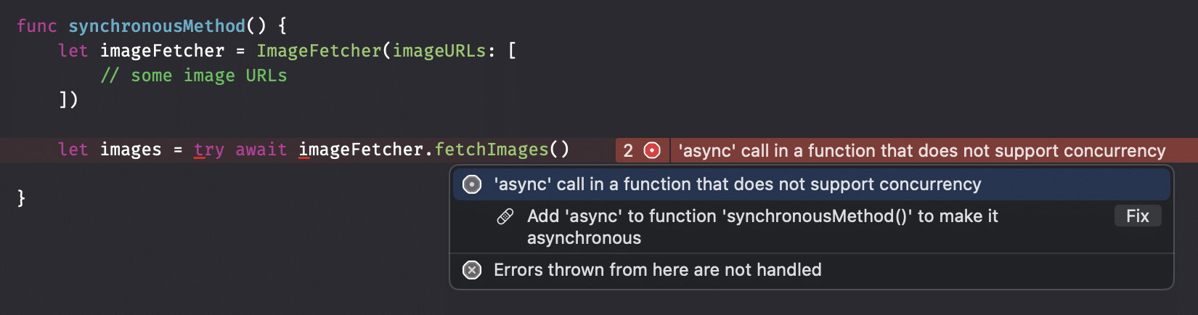Click the red error icon in the inline banner
Viewport: 1198px width, 315px height.
pos(652,150)
